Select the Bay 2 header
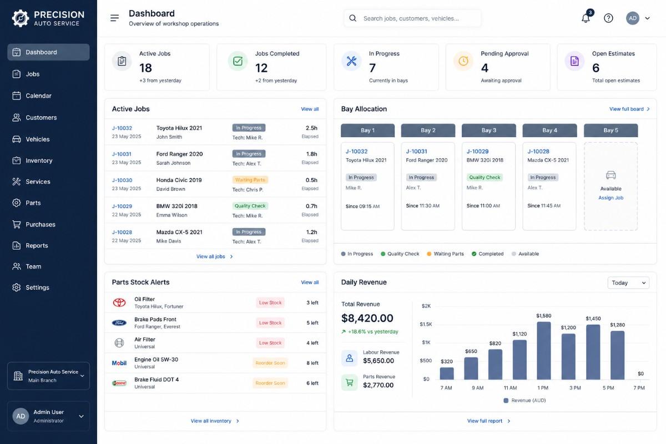 [428, 130]
